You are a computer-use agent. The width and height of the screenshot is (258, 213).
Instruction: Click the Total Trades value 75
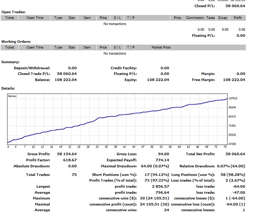(74, 175)
